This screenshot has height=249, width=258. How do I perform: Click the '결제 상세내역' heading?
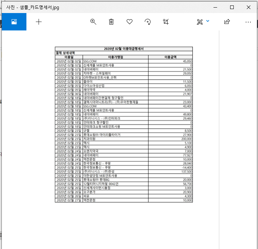click(65, 53)
